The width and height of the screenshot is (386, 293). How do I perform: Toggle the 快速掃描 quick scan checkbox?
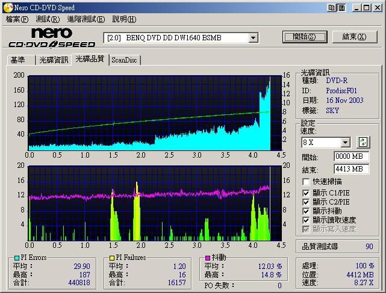(306, 182)
